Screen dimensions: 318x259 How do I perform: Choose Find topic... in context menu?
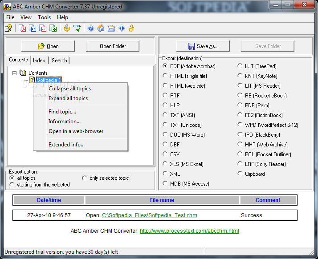coord(80,112)
